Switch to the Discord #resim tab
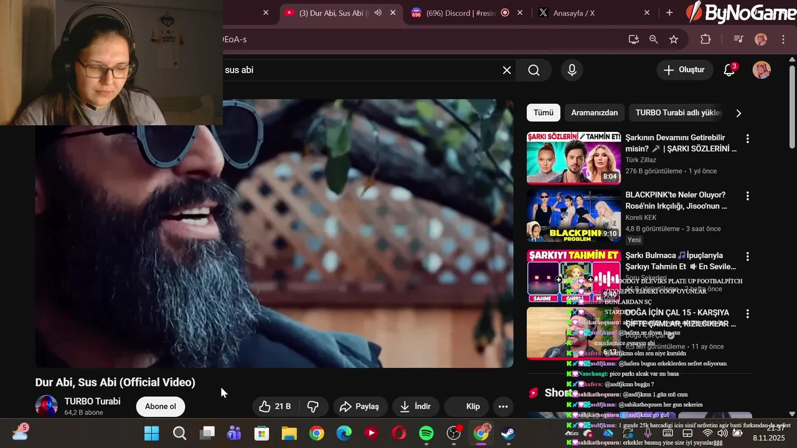 [x=461, y=13]
